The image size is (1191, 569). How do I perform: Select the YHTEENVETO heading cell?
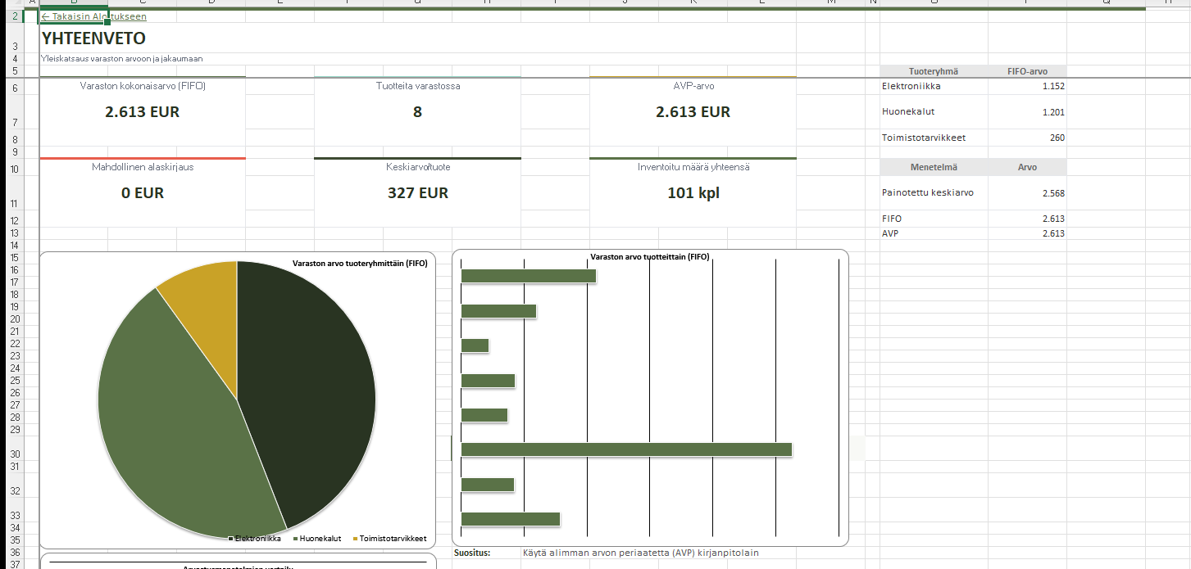[x=93, y=38]
